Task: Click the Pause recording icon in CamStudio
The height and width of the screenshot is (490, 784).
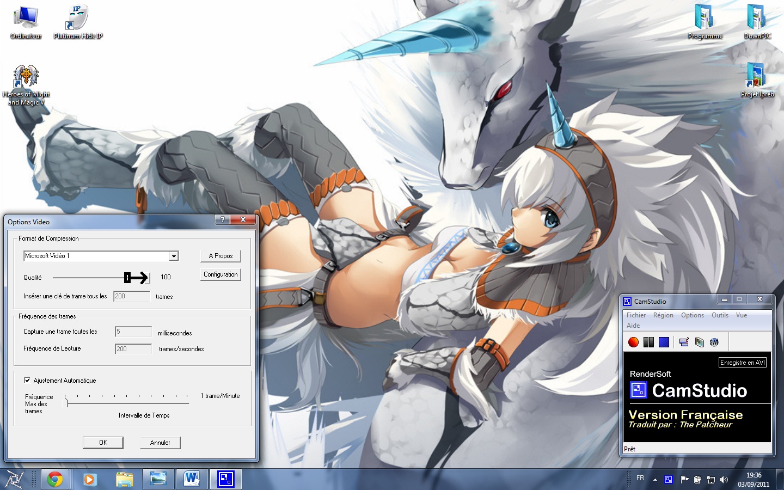Action: (648, 342)
